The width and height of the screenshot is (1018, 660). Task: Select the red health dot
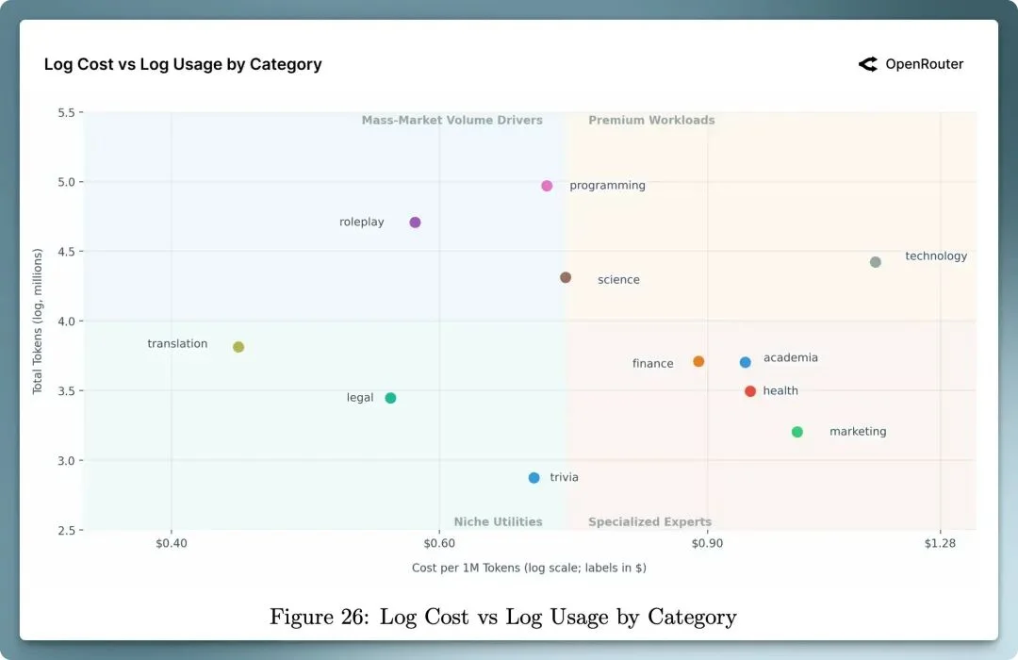[750, 391]
